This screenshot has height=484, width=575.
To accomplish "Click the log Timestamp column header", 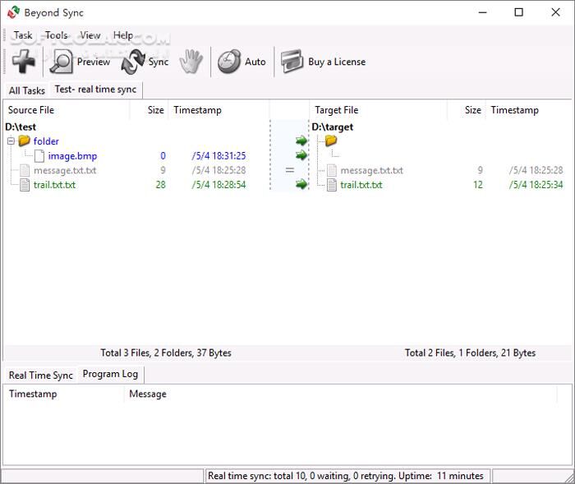I will tap(63, 394).
